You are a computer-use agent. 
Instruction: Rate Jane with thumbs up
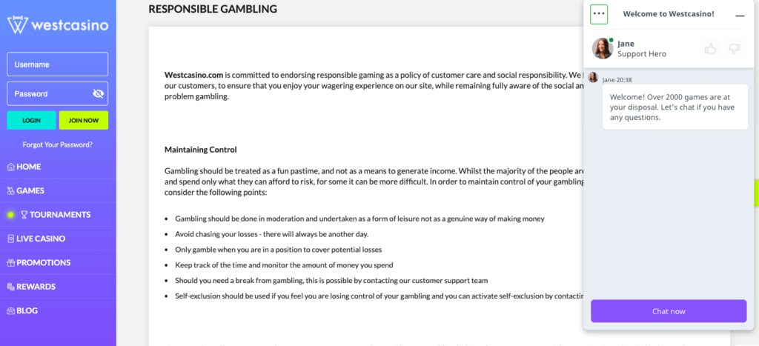710,49
